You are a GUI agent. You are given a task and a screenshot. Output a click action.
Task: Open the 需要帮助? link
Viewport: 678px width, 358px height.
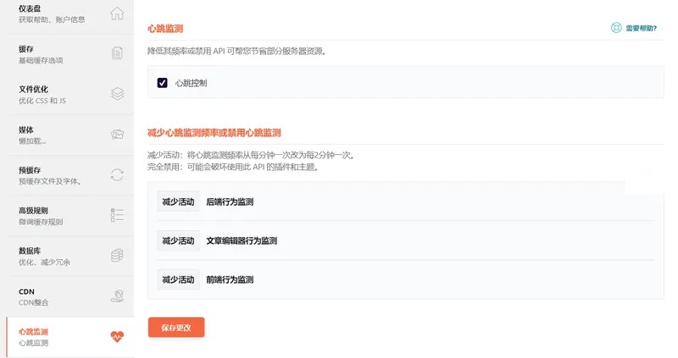tap(641, 28)
